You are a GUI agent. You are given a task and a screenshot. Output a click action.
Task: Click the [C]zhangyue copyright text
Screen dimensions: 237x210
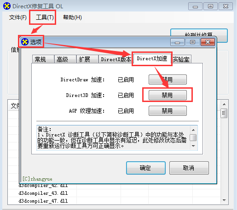coord(37,179)
